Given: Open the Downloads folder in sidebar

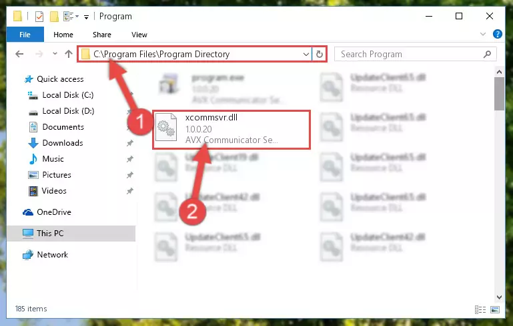Looking at the screenshot, I should (x=63, y=143).
